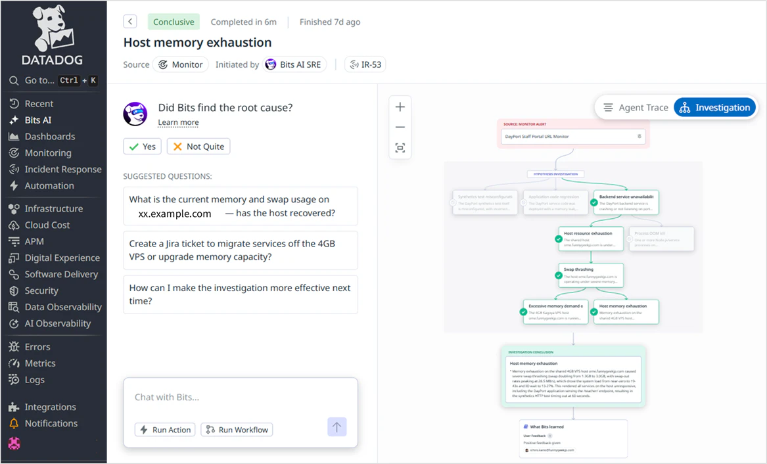The image size is (767, 464).
Task: Open Monitoring section
Action: pyautogui.click(x=47, y=153)
